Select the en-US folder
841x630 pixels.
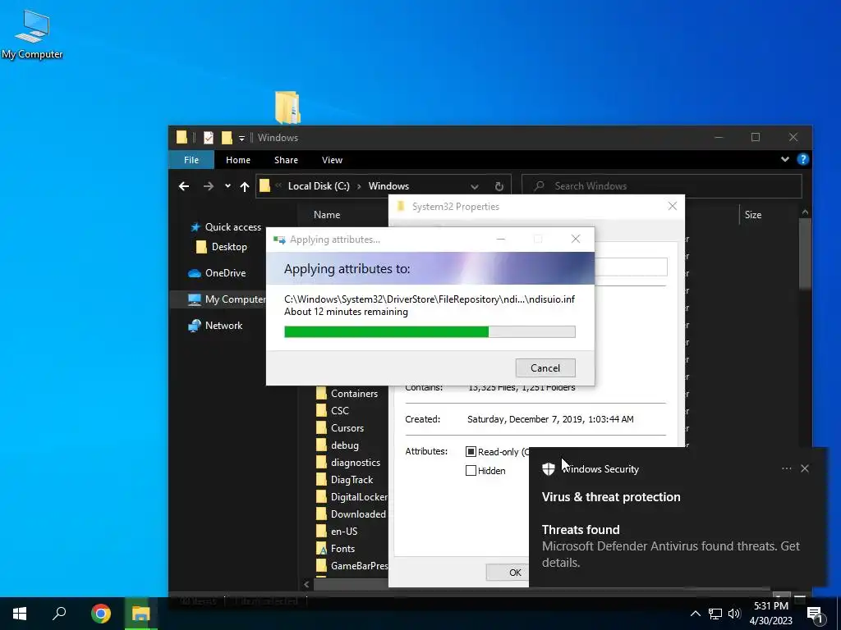336,531
